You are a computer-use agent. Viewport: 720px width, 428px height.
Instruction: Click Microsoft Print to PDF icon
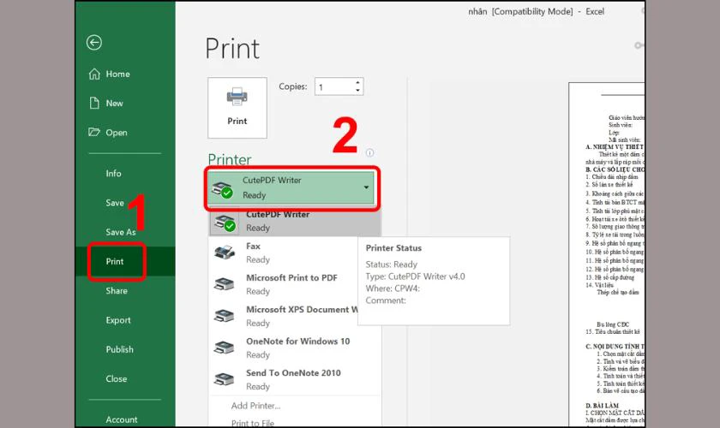[x=224, y=284]
